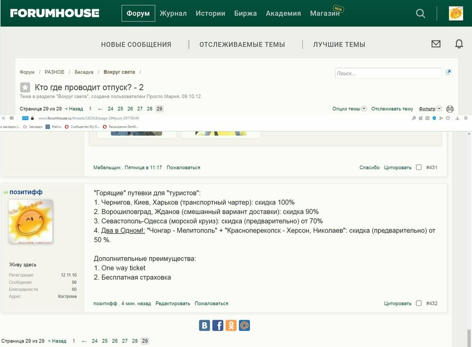Tick the multi-quote checkbox on post #432

click(419, 303)
